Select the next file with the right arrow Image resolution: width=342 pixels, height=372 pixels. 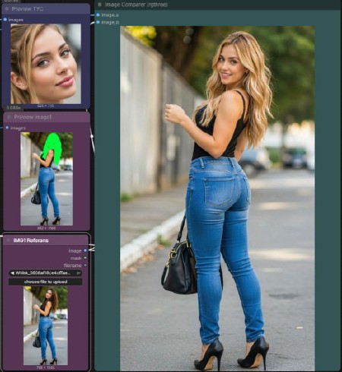pyautogui.click(x=78, y=273)
